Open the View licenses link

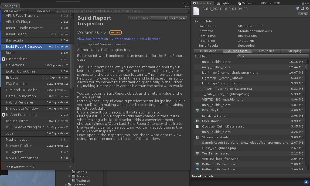point(150,39)
